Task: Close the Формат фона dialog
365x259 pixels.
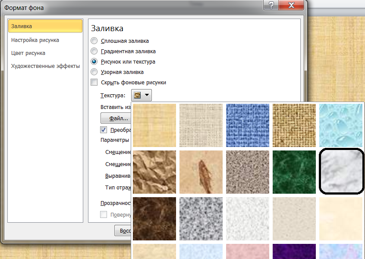Action: pyautogui.click(x=291, y=5)
